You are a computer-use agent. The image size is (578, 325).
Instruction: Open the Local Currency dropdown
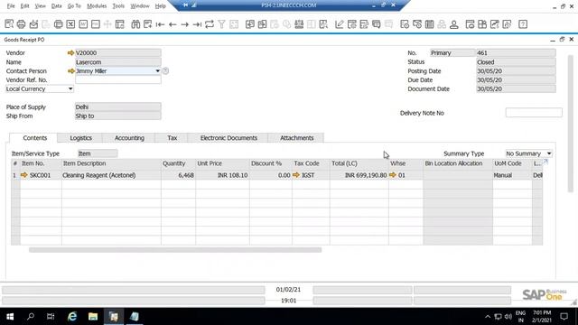tap(70, 88)
